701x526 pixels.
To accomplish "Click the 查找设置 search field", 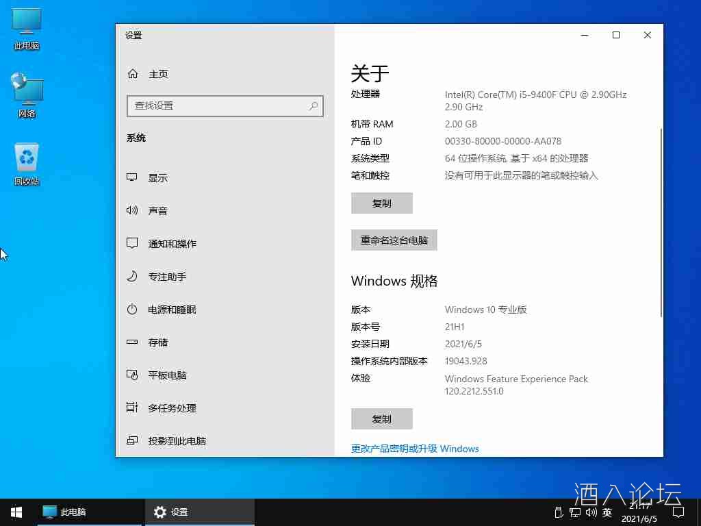I will [x=225, y=106].
